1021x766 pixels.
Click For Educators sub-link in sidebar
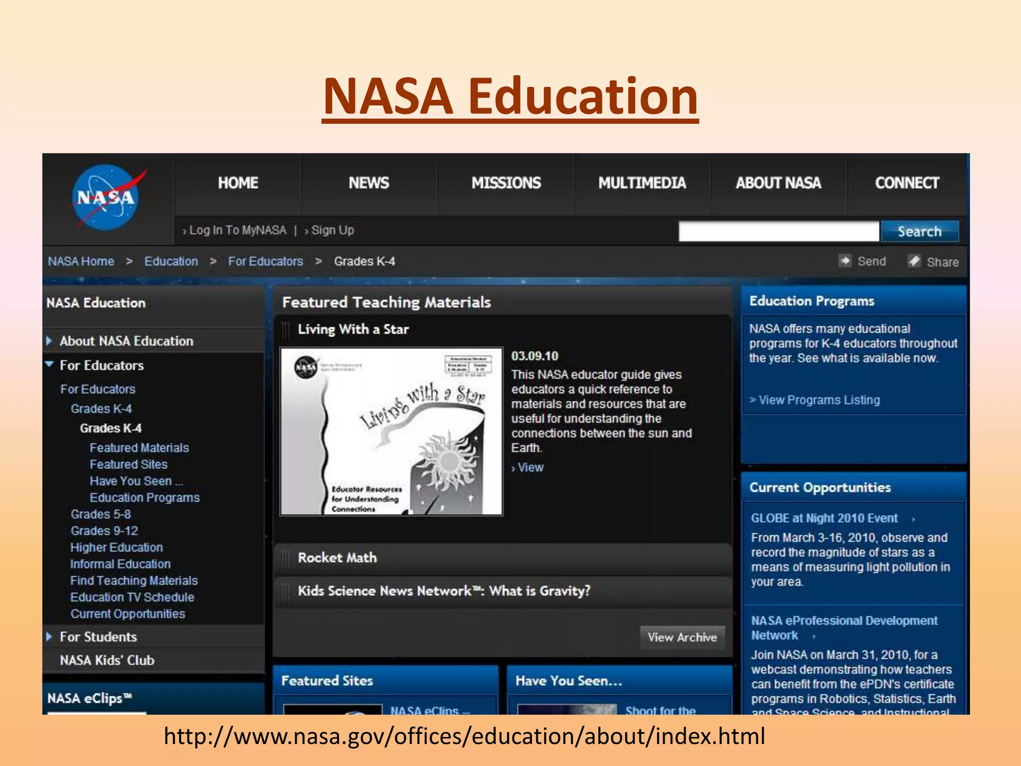click(x=98, y=389)
